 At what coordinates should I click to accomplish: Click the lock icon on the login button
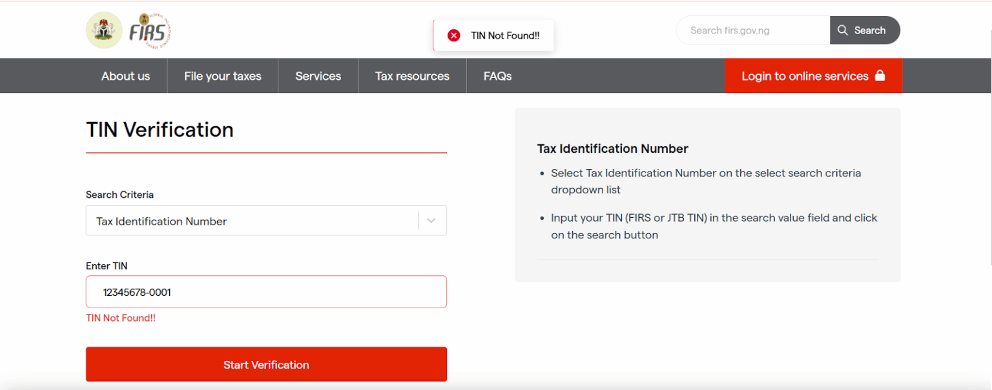pyautogui.click(x=880, y=75)
